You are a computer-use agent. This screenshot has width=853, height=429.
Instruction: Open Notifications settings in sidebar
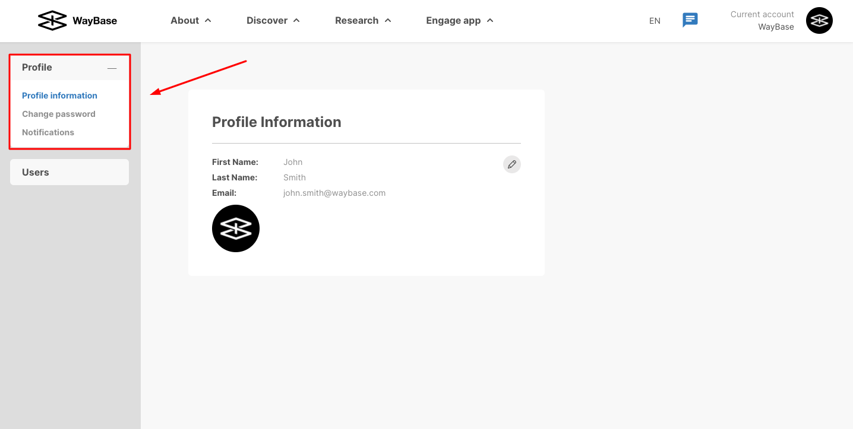point(48,132)
